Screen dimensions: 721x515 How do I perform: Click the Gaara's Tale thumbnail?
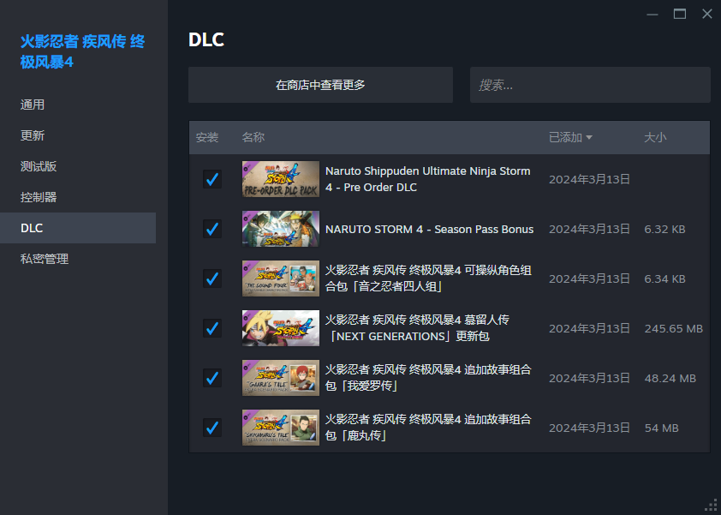click(281, 378)
